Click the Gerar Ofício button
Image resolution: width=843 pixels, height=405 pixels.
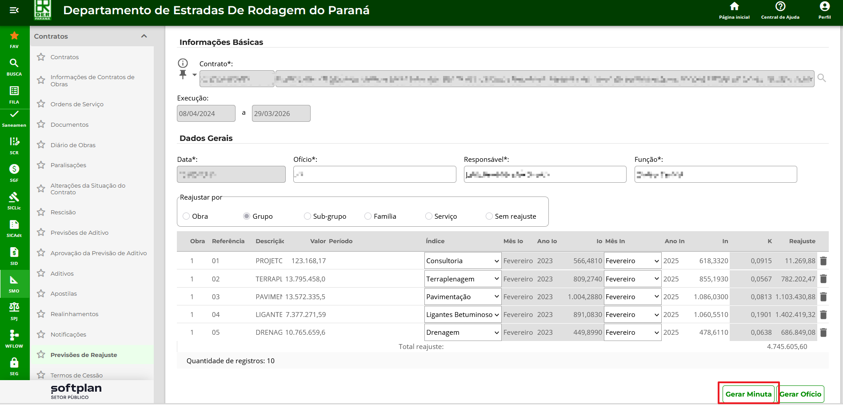point(800,394)
